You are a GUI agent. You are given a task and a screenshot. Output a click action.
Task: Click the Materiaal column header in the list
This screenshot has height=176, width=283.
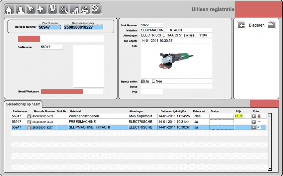click(75, 111)
